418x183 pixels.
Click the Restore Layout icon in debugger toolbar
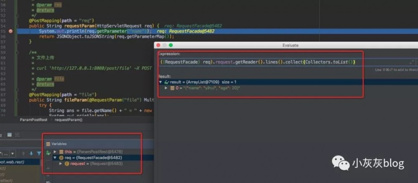[17, 135]
